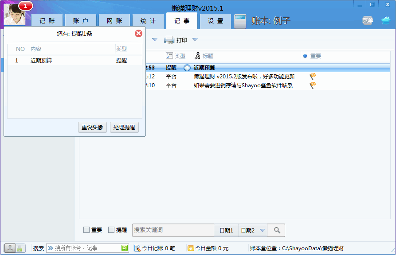Screen dimensions: 396x255
Task: Go to the 设置 tab
Action: point(216,21)
